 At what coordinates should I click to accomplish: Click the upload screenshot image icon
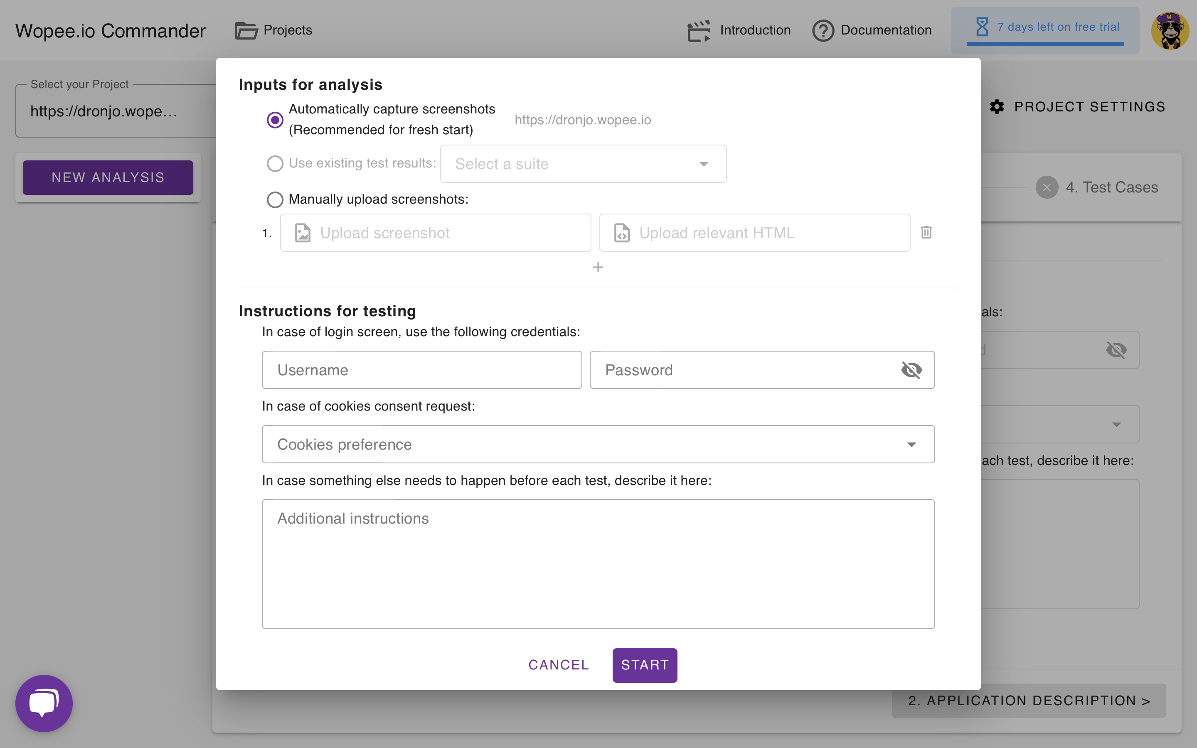(x=303, y=233)
